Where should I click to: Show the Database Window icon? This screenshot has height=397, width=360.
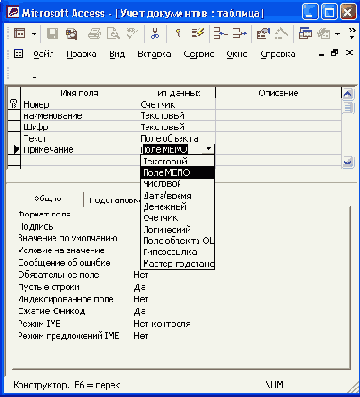tap(305, 33)
